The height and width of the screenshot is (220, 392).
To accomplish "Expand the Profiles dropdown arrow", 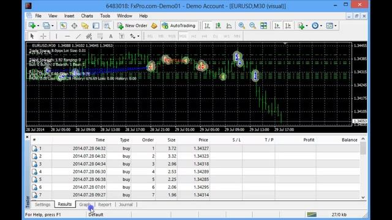I will tap(53, 26).
